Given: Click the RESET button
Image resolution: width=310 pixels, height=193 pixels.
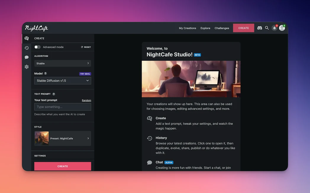Looking at the screenshot, I should [x=86, y=47].
